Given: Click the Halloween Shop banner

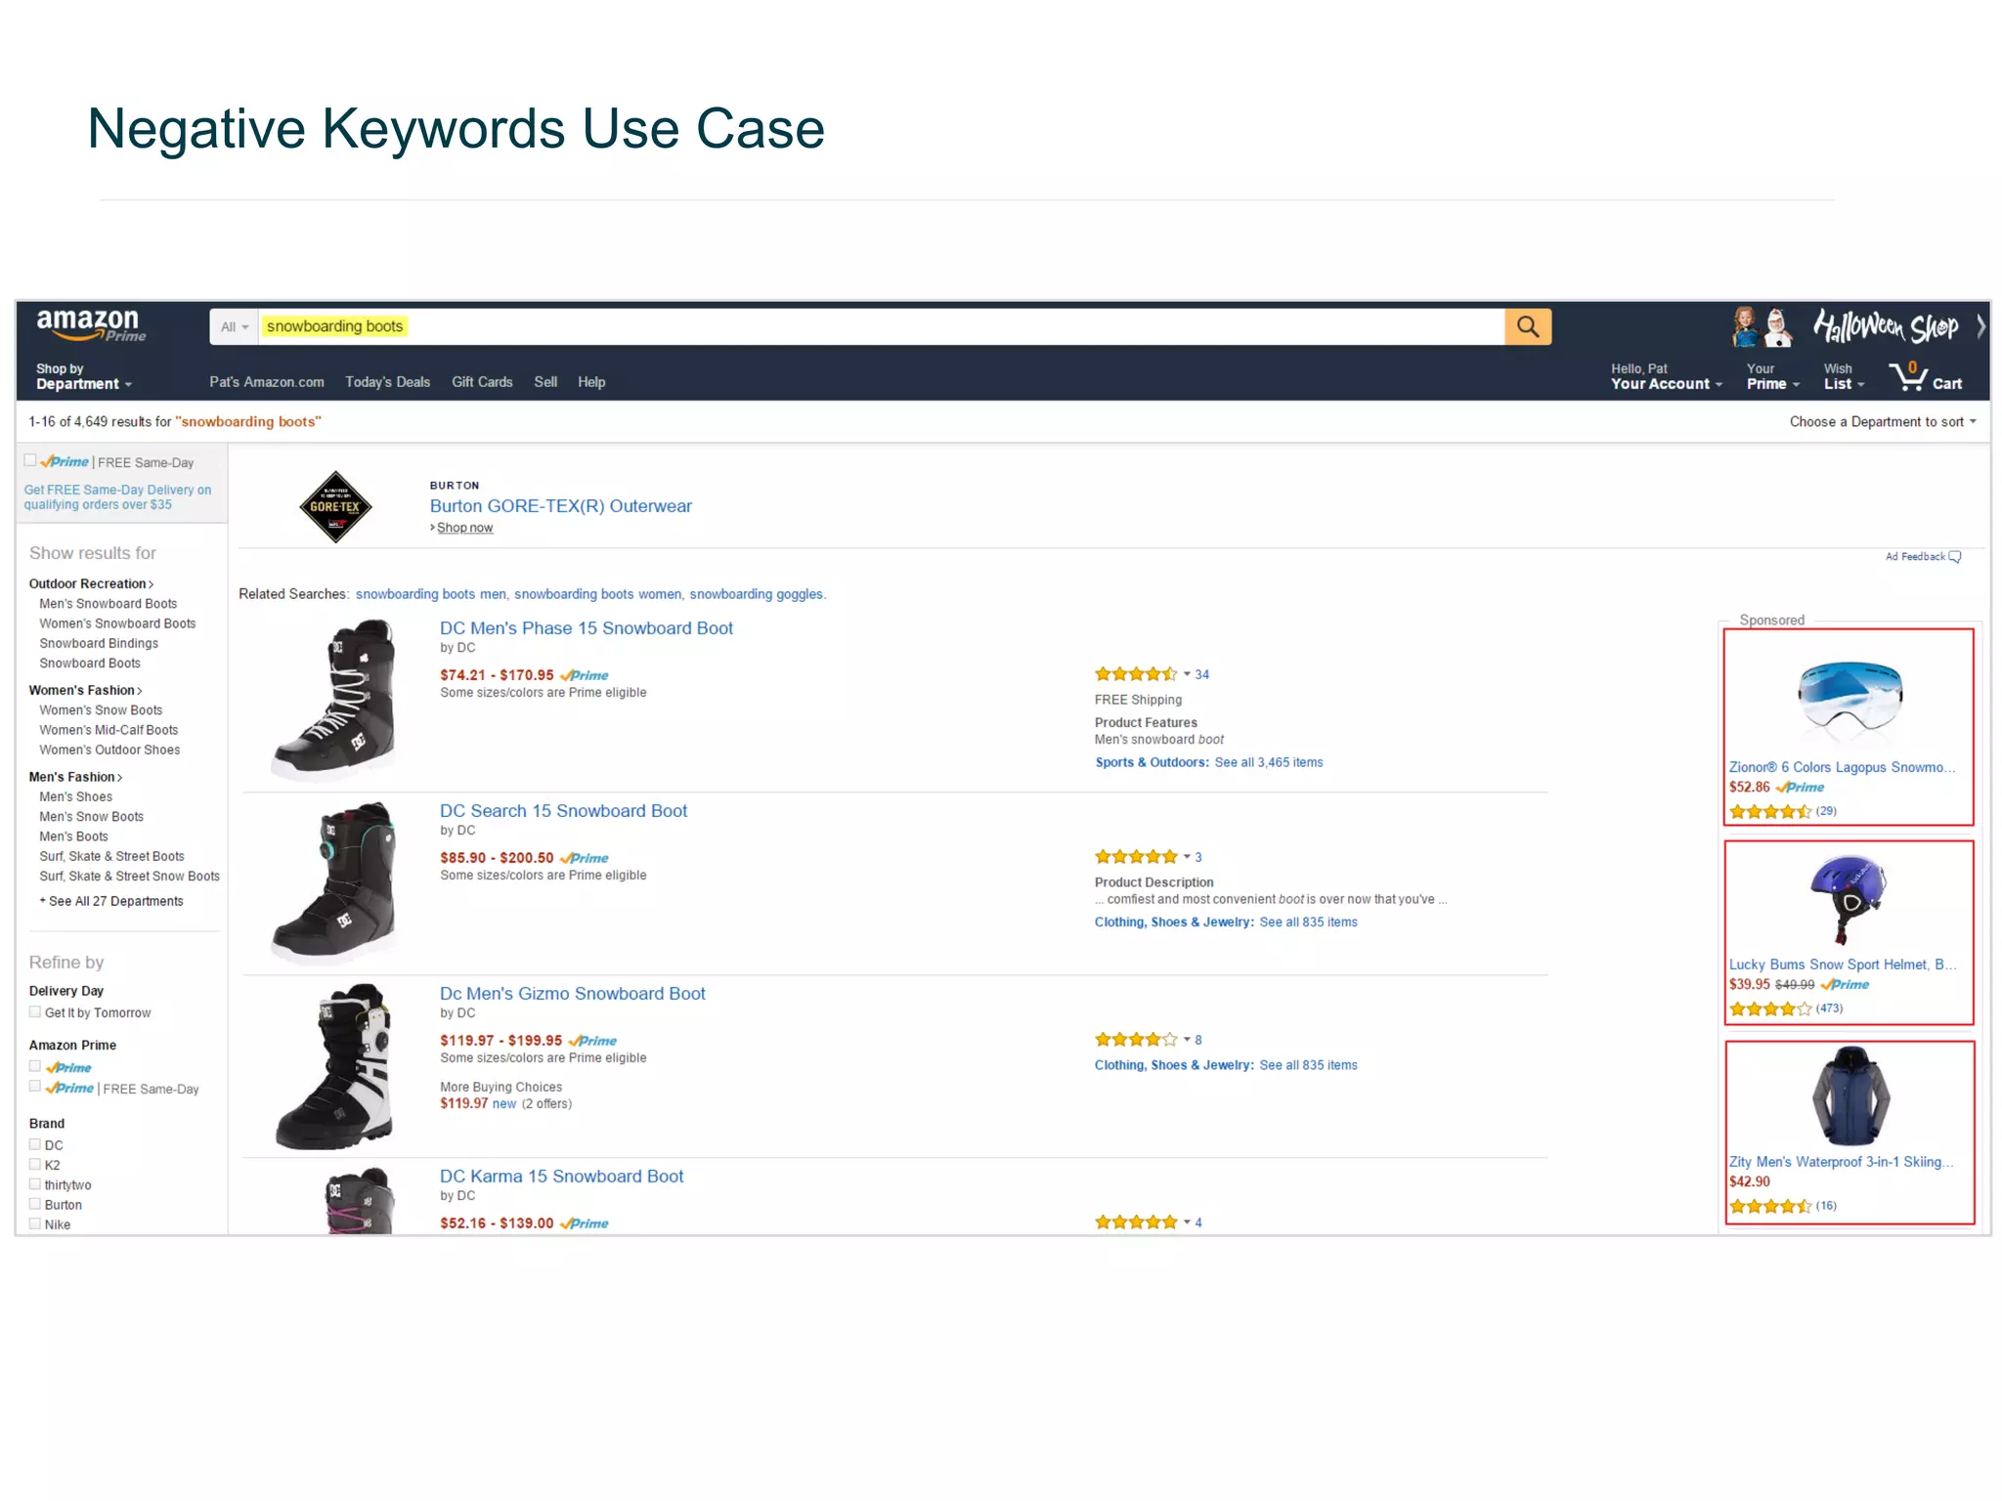Looking at the screenshot, I should (1885, 326).
